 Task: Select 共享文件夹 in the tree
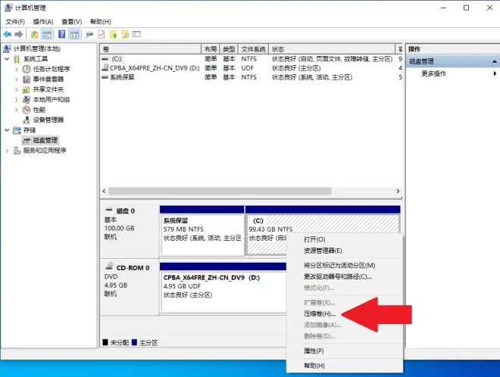pos(48,89)
